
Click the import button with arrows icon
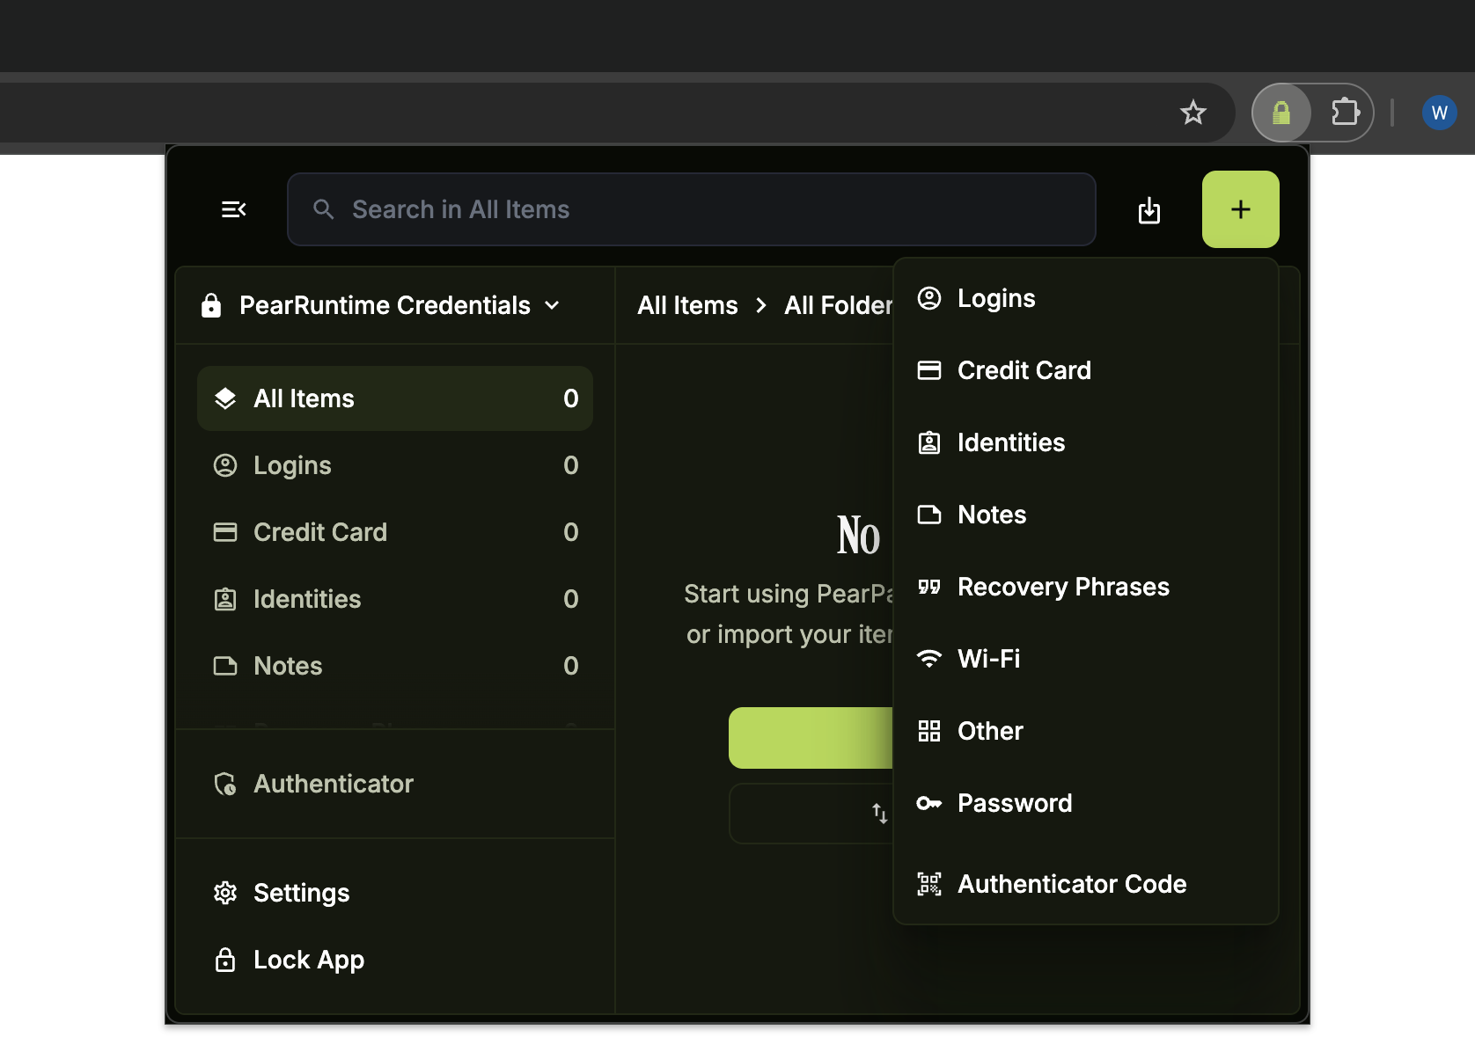tap(811, 814)
